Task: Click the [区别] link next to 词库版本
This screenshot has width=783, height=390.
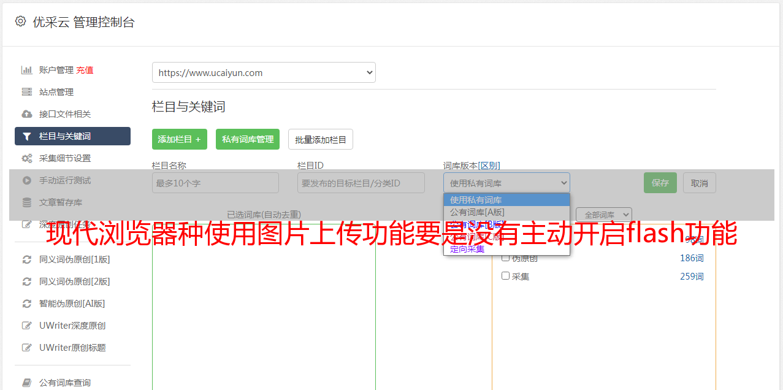Action: tap(489, 166)
